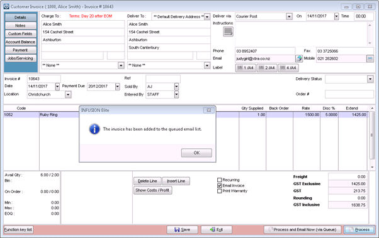Viewport: 379px width, 238px height.
Task: Click Deliver To South Canterbury field
Action: pyautogui.click(x=169, y=48)
